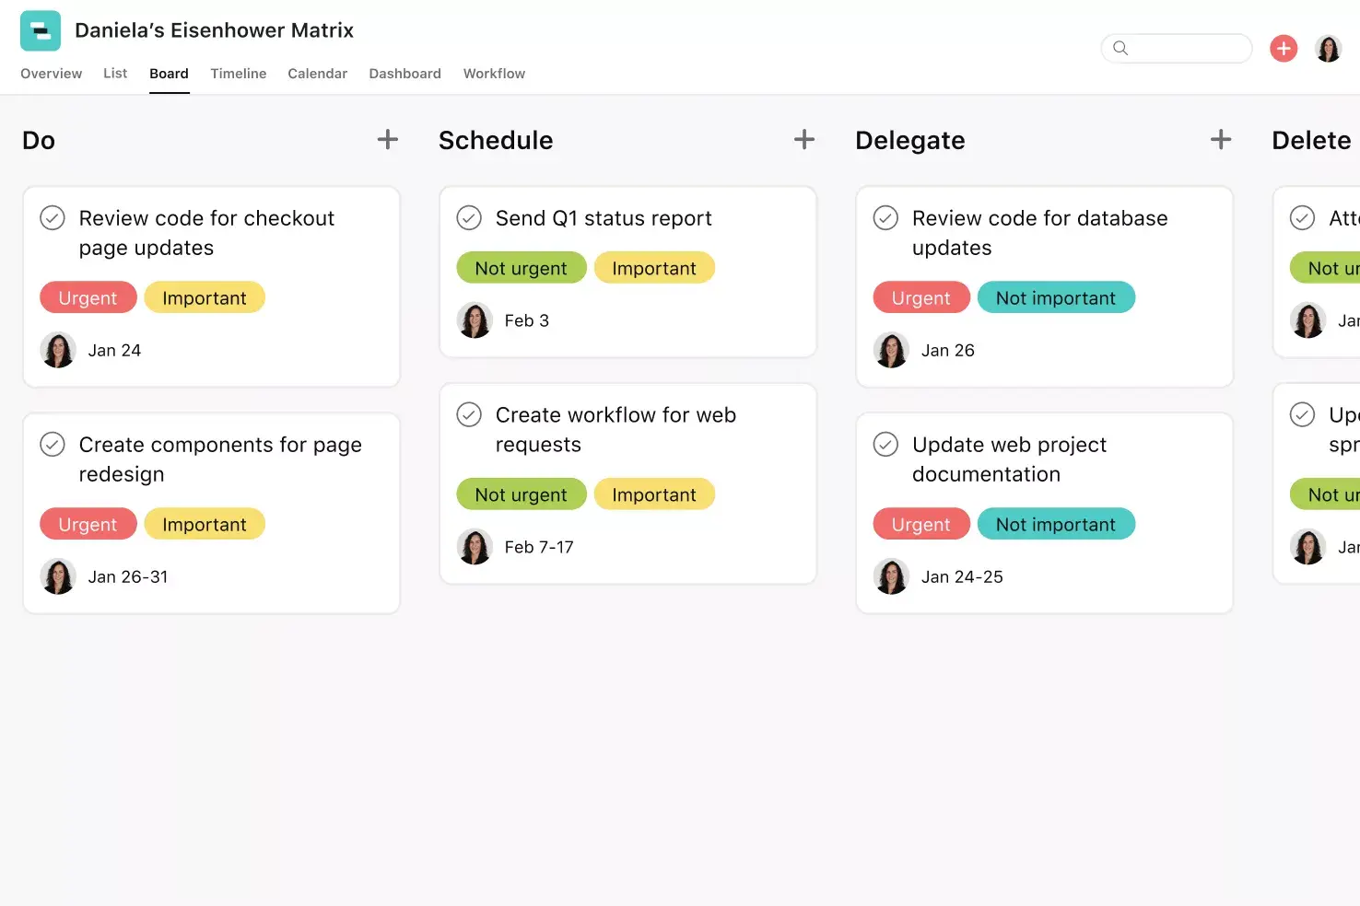Click your profile avatar in the top right

click(1328, 48)
